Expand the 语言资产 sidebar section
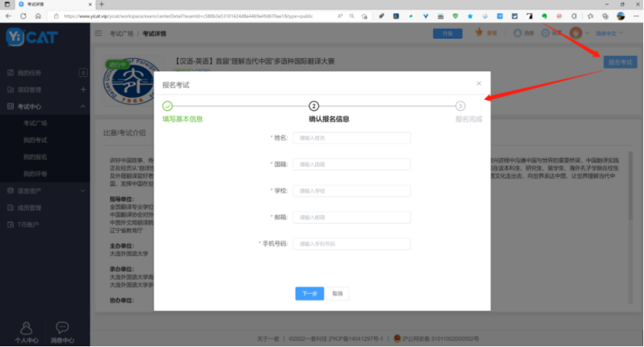Image resolution: width=644 pixels, height=347 pixels. [x=83, y=190]
